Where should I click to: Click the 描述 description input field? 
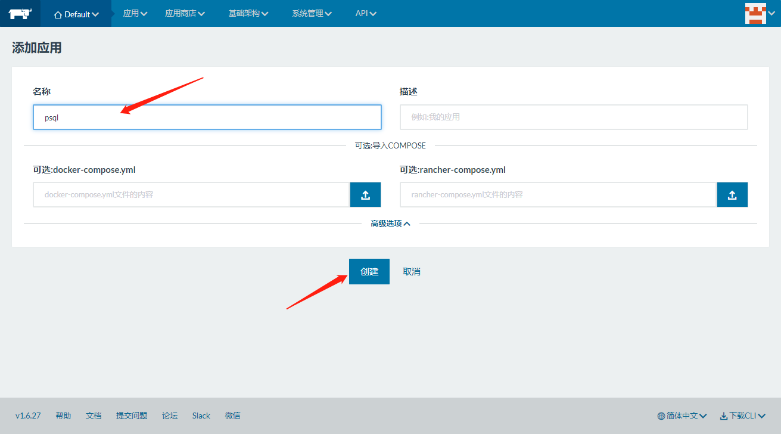[x=574, y=117]
